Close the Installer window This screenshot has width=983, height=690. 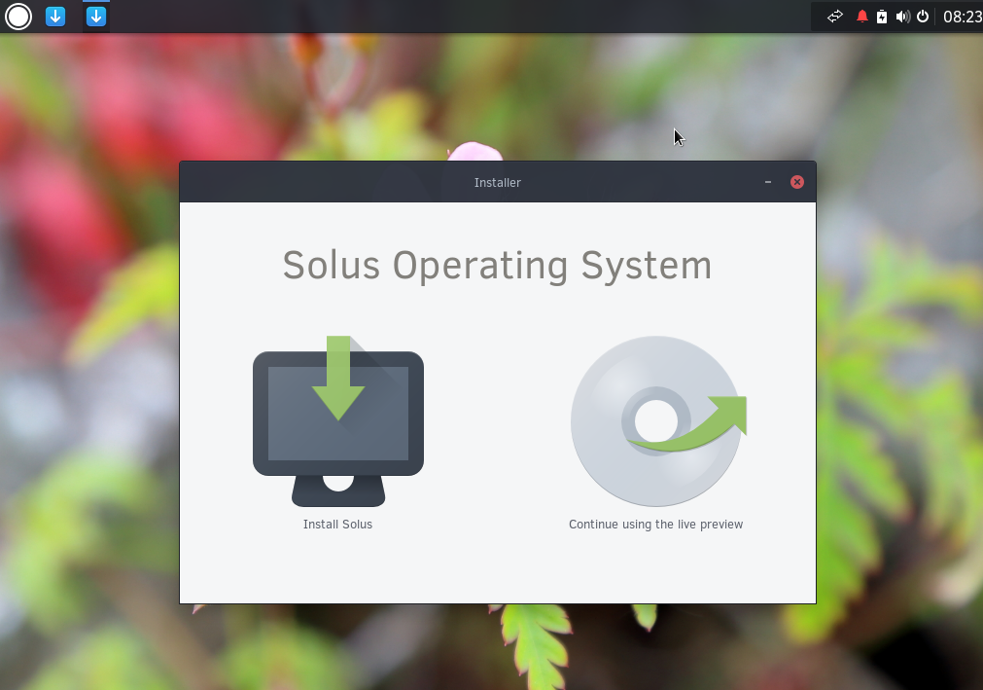[797, 182]
